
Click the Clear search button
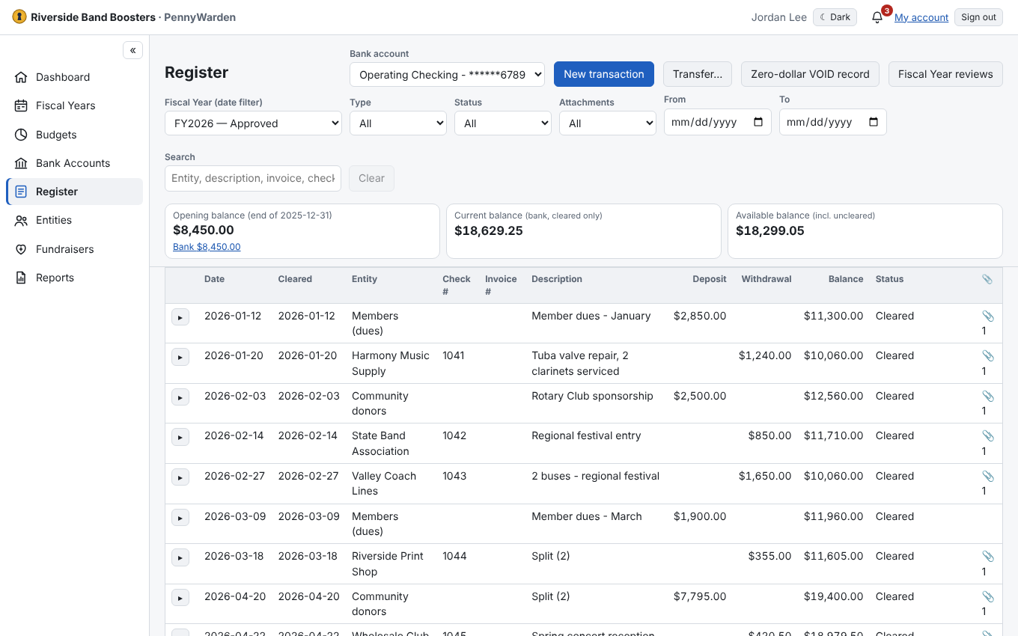click(x=371, y=178)
